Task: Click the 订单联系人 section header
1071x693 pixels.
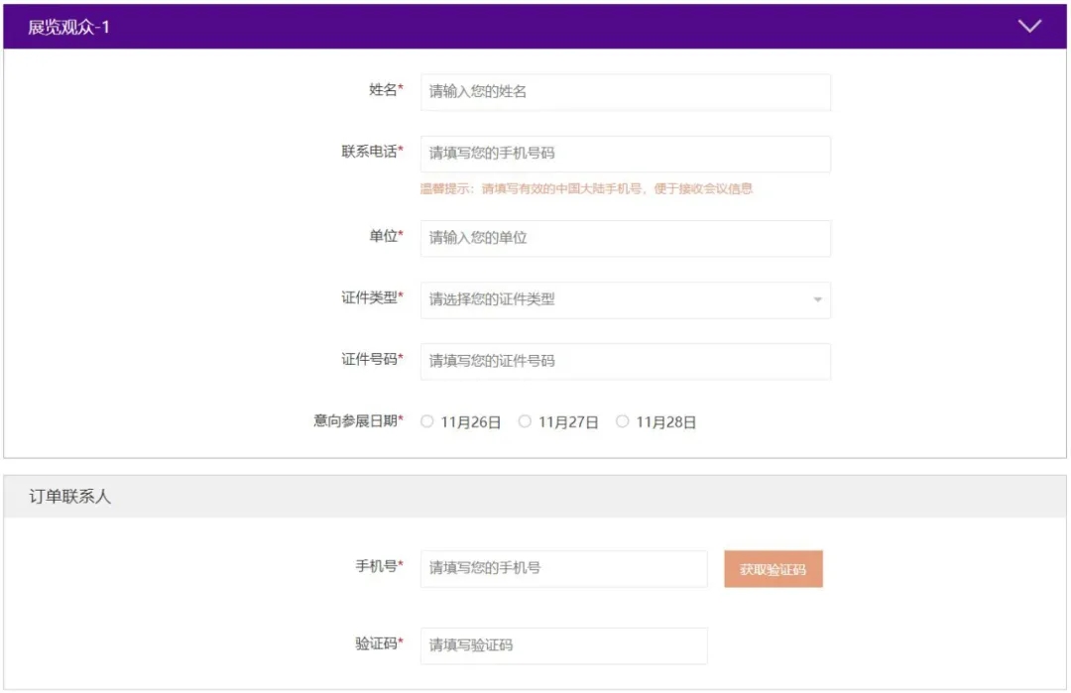Action: pyautogui.click(x=70, y=497)
